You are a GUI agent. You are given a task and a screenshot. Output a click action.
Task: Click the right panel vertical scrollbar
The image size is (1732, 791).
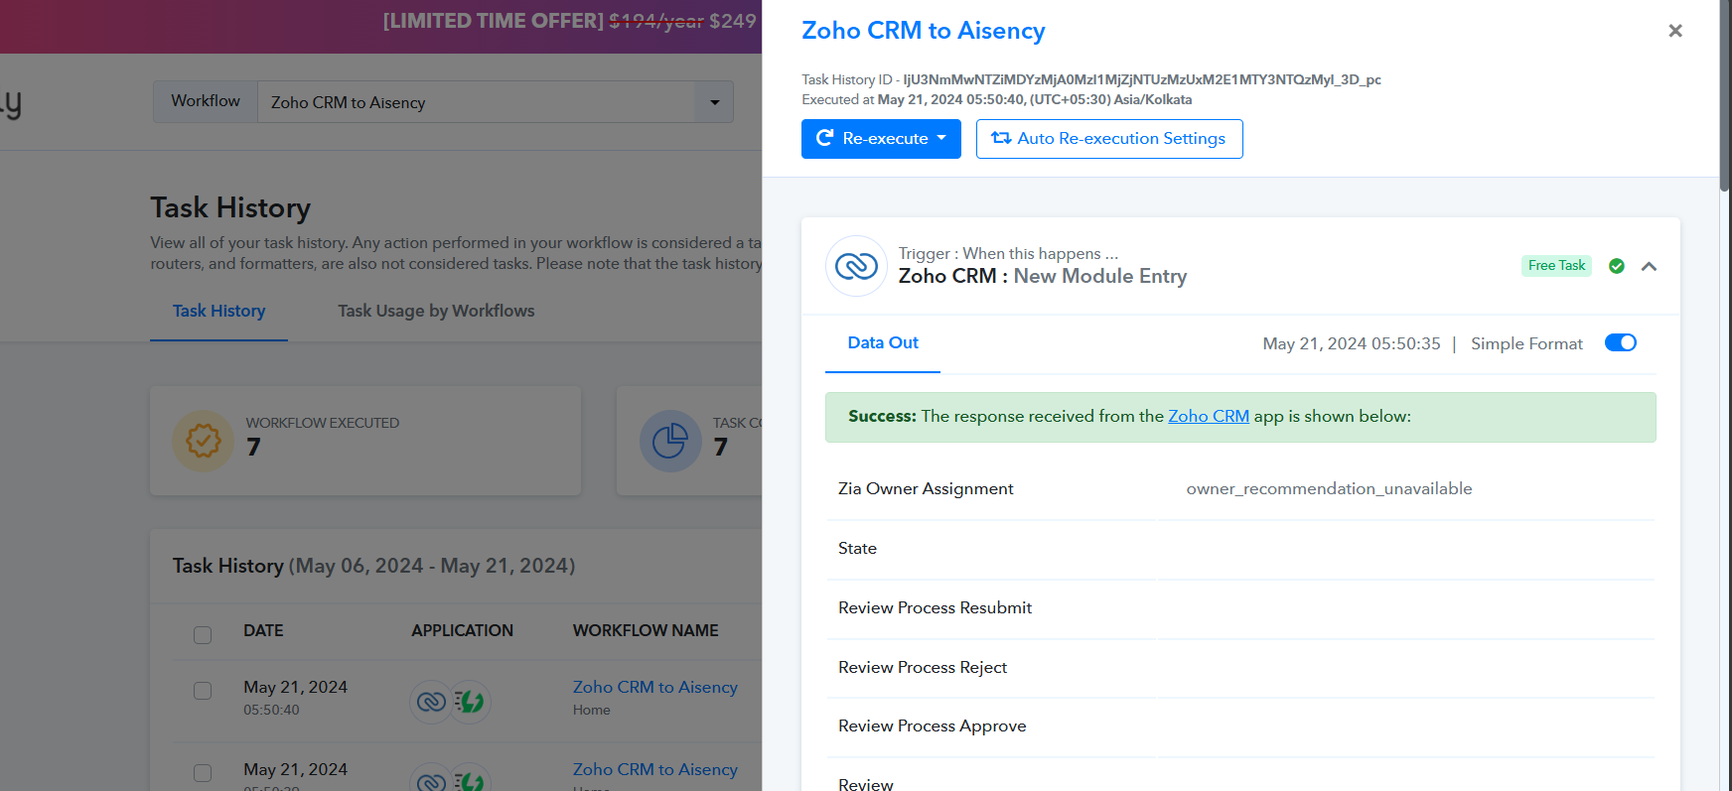coord(1725,97)
